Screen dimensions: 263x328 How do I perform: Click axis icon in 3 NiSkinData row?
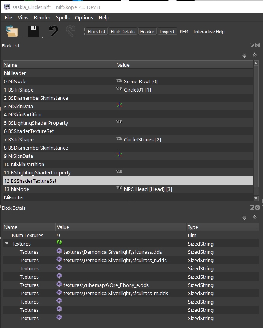[x=119, y=106]
